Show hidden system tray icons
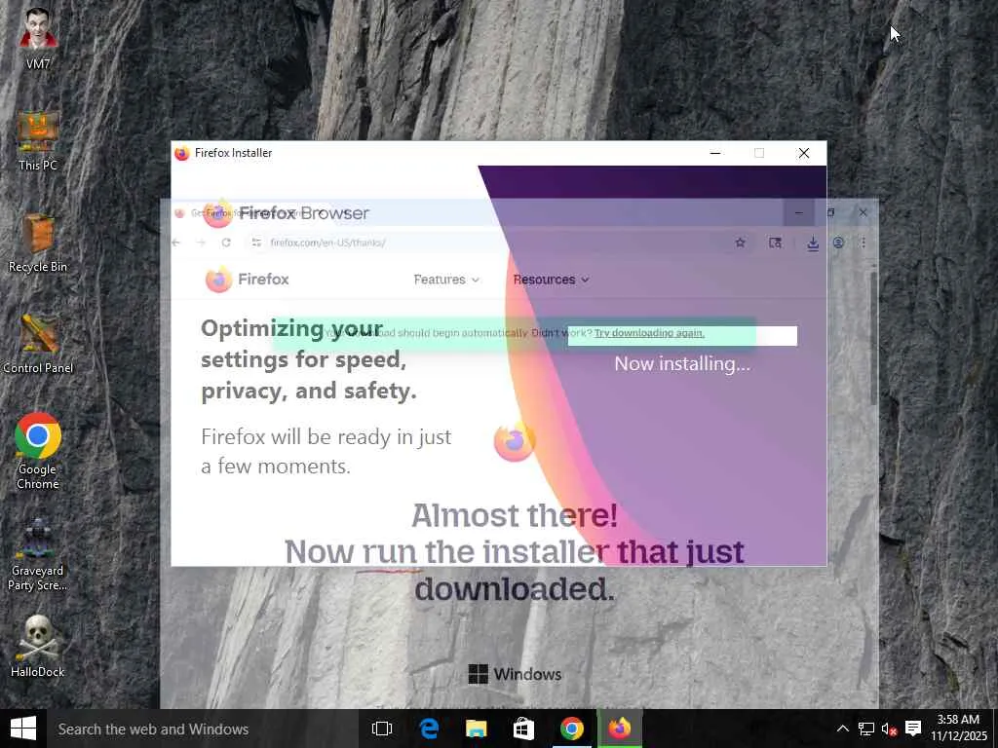Screen dimensions: 998x748 click(843, 729)
